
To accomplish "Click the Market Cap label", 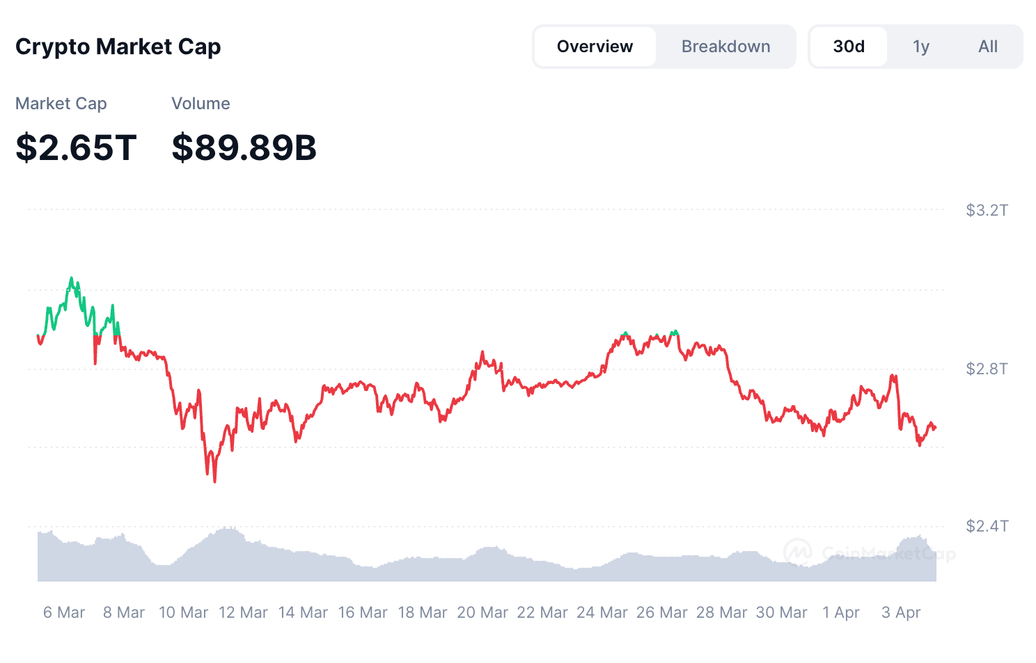I will coord(61,104).
